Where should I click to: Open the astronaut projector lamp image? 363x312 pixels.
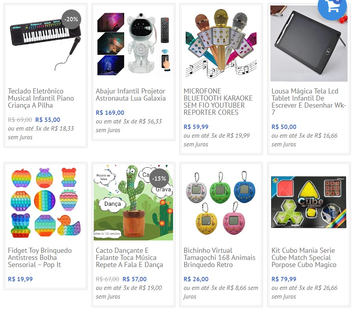(x=133, y=43)
